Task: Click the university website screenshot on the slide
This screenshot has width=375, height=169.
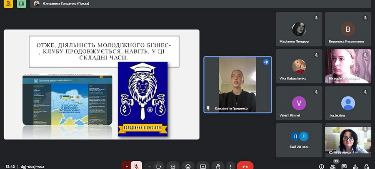Action: coord(67,99)
